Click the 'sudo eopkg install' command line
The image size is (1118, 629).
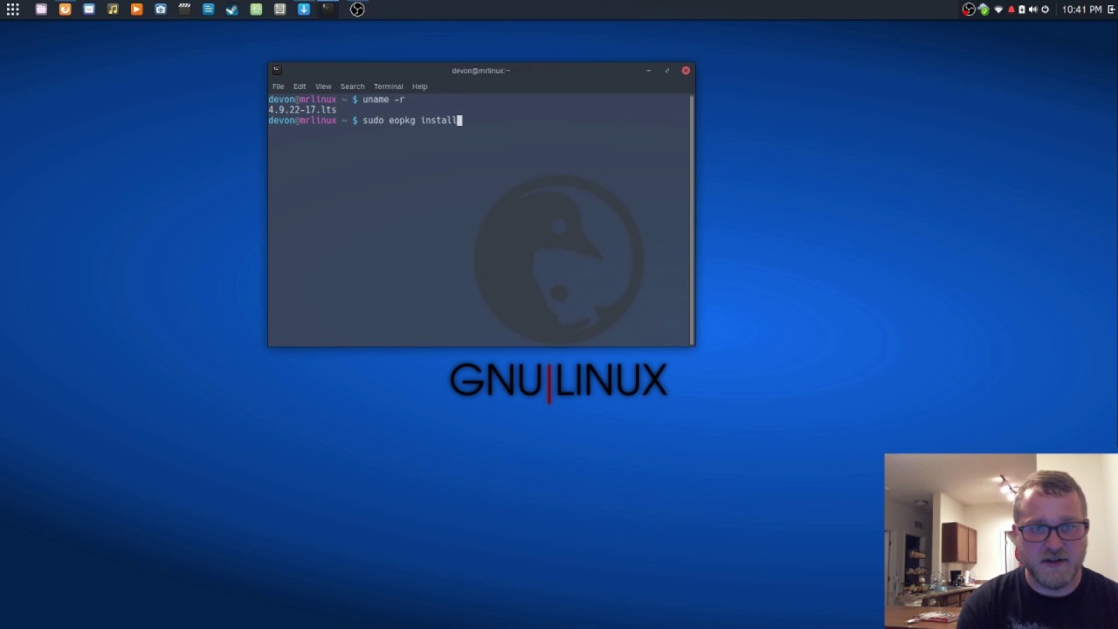[410, 121]
